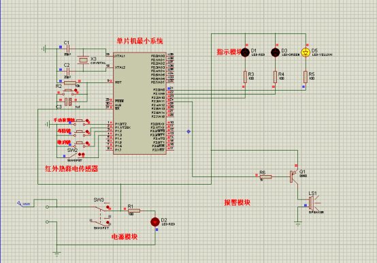Select the ground symbol below the speaker
377x263 pixels.
pos(297,223)
